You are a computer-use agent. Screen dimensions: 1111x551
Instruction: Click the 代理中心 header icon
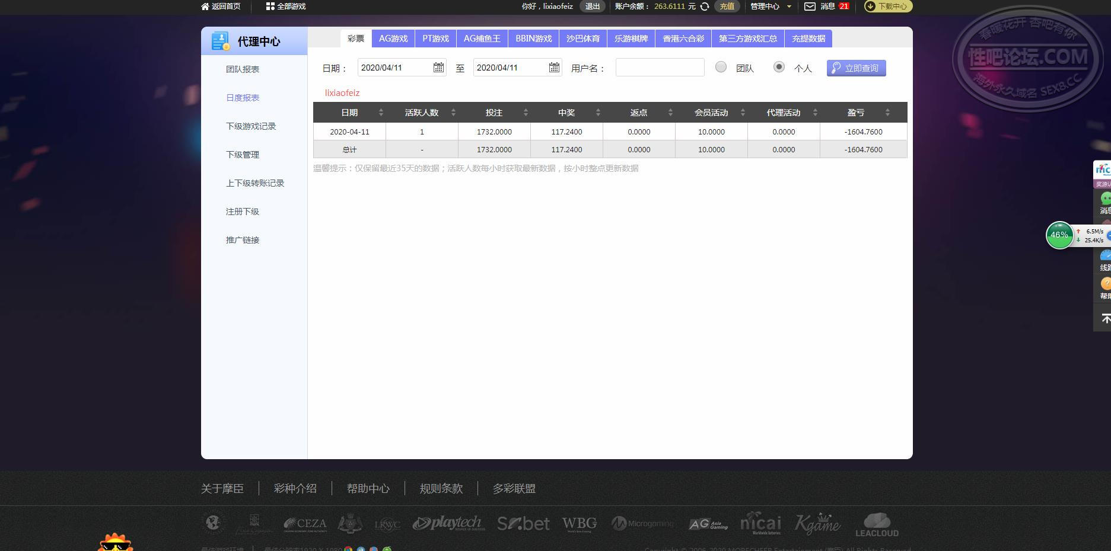pos(221,41)
